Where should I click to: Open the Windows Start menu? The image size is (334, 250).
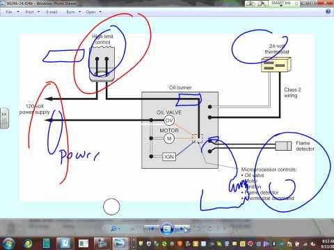tap(8, 244)
